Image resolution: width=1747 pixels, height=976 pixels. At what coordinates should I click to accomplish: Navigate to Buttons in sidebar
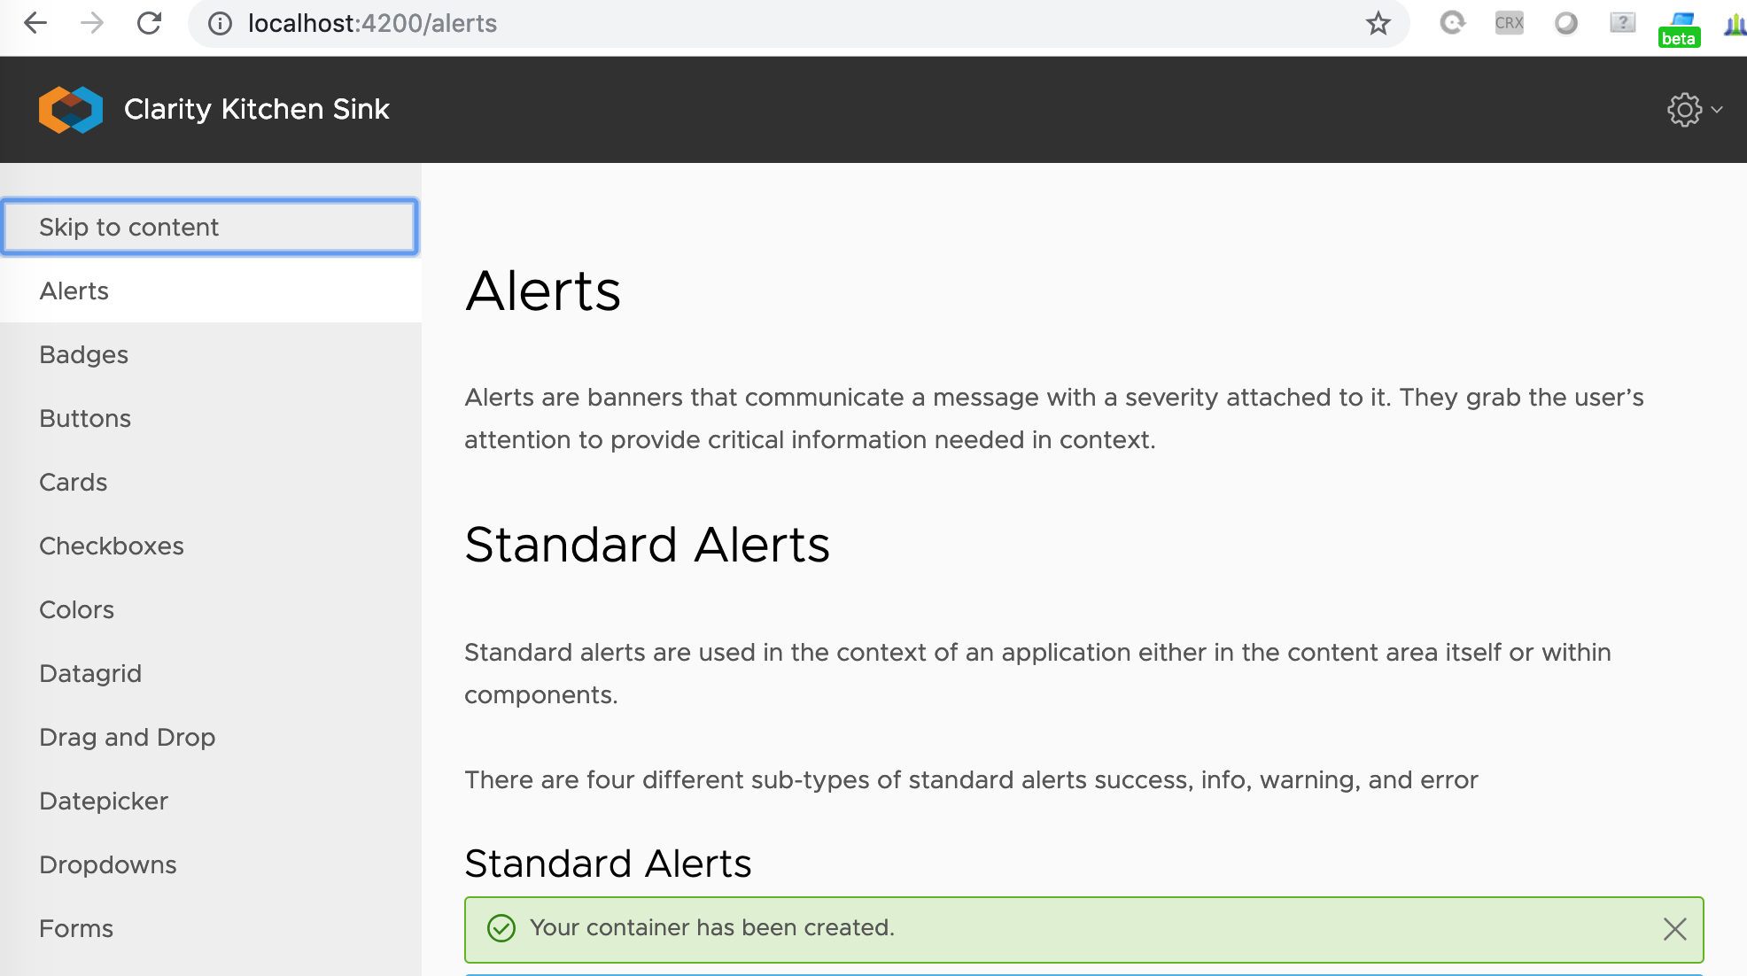click(85, 419)
